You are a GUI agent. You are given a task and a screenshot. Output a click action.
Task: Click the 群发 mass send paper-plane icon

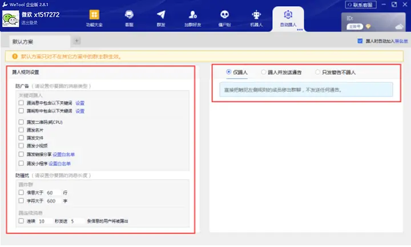161,18
